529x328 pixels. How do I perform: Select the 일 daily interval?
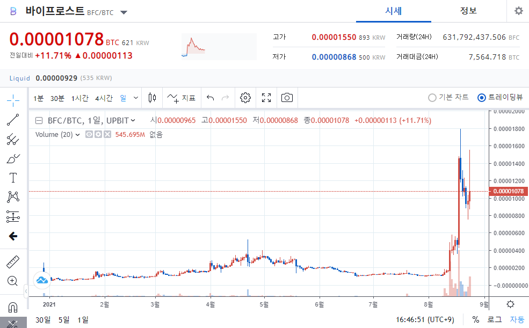pyautogui.click(x=123, y=98)
